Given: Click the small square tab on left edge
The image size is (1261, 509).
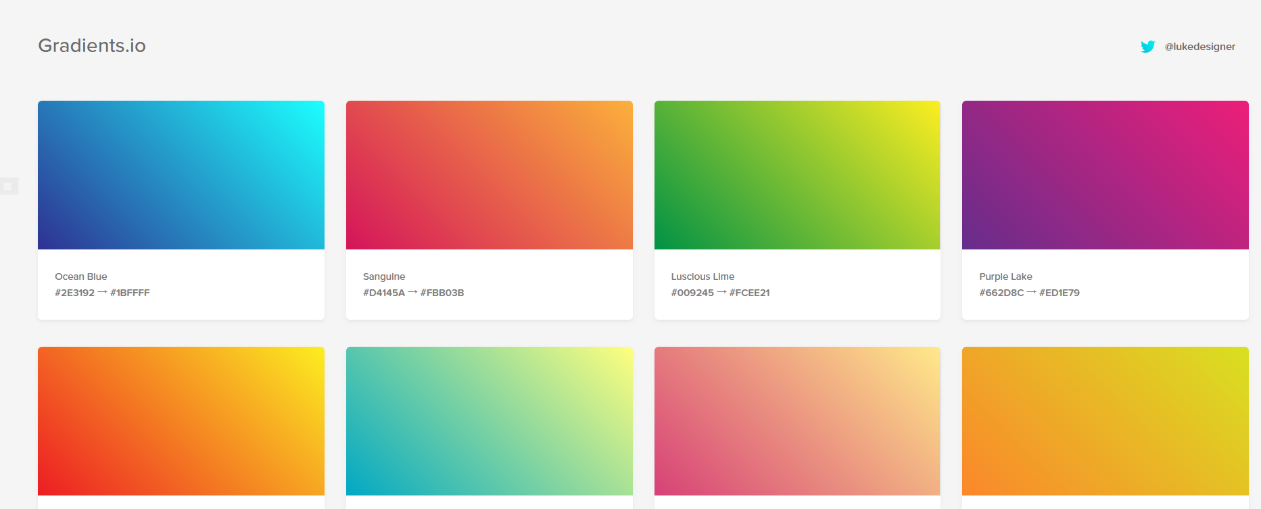Looking at the screenshot, I should tap(8, 186).
